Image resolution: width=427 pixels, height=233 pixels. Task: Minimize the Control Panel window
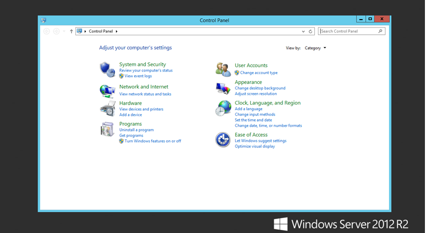(x=361, y=19)
